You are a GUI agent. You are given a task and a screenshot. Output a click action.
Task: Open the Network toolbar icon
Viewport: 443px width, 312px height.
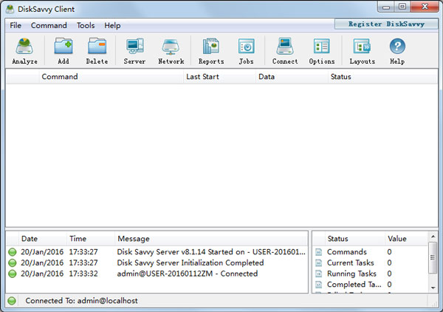click(171, 47)
